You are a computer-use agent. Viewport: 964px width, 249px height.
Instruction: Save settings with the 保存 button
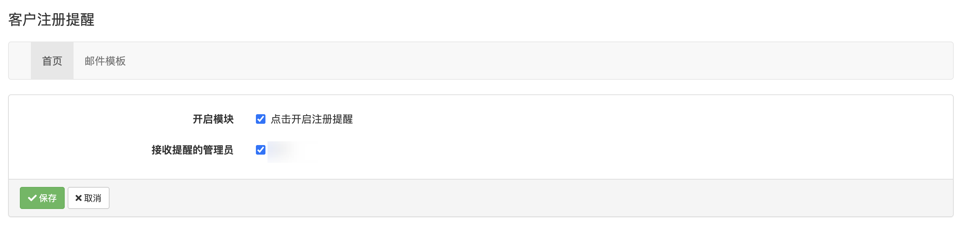[x=42, y=198]
